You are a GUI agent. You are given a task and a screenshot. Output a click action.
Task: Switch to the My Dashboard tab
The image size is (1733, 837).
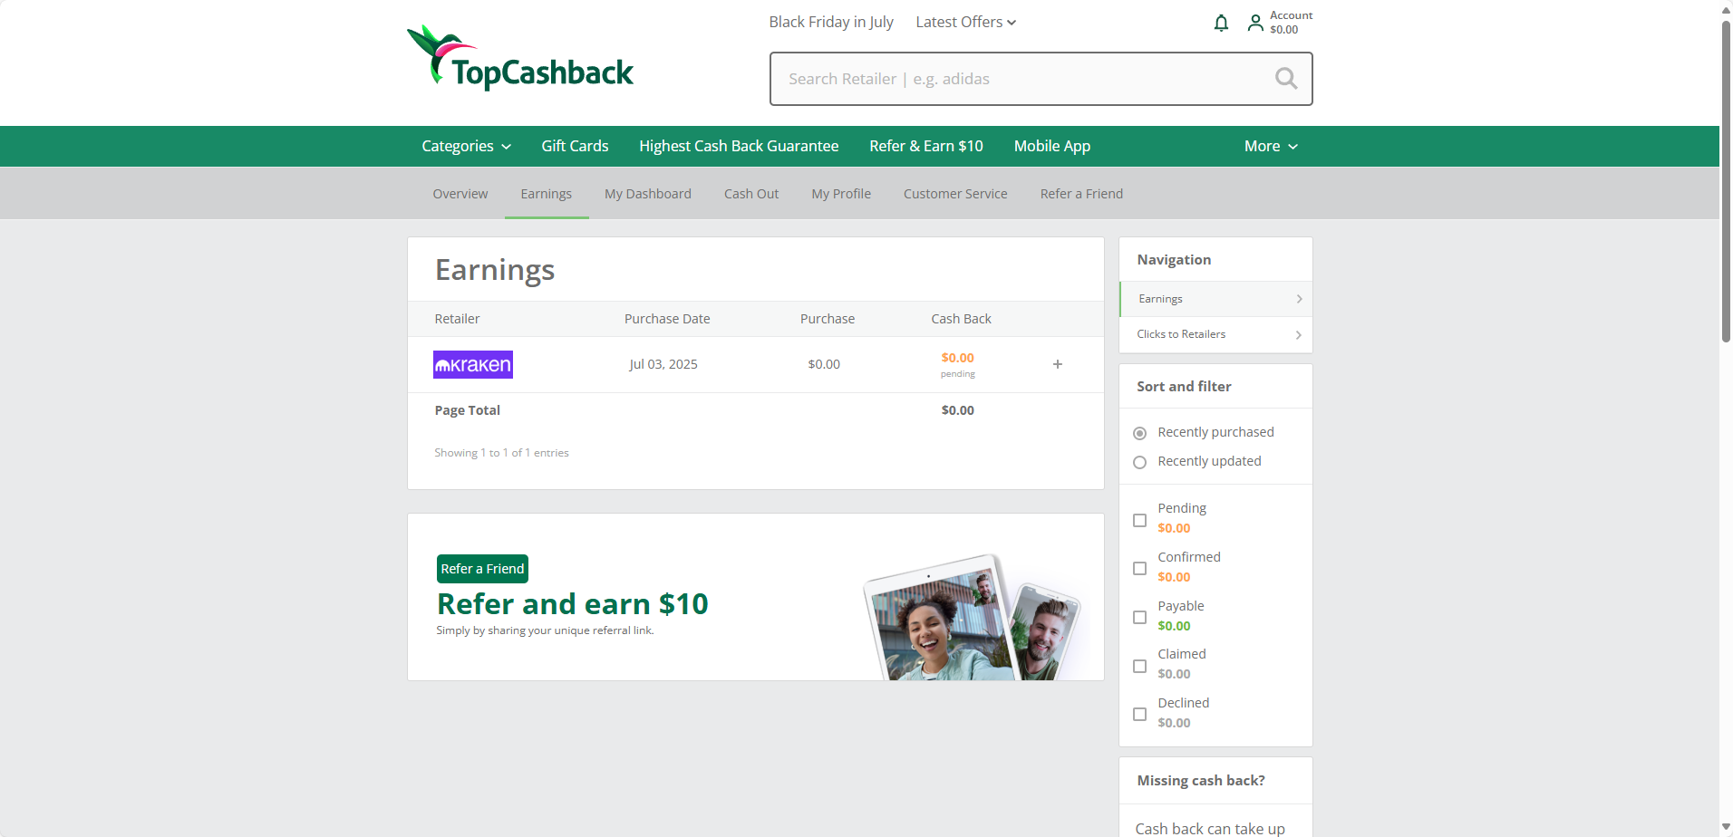point(647,194)
